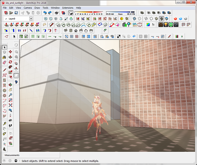Select the Walk footprints tool
Screen dimensions: 197x165
(10, 126)
